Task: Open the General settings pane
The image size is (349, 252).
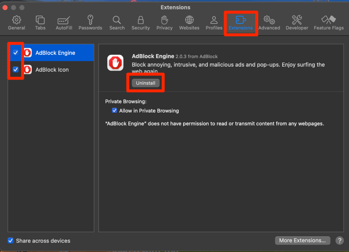Action: coord(17,23)
